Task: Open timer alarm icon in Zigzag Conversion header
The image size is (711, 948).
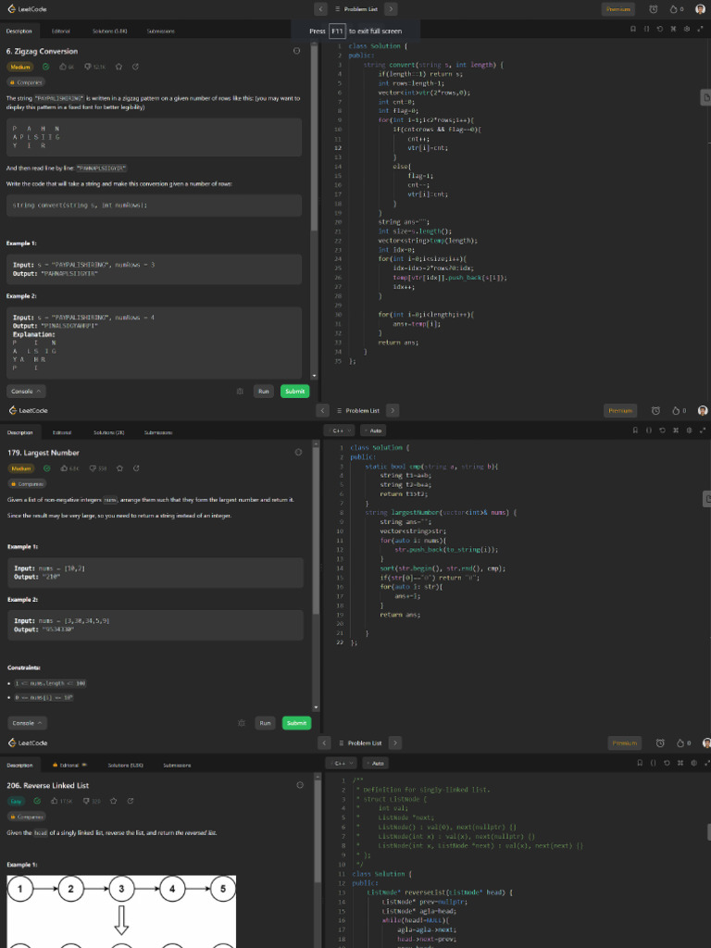Action: point(654,9)
